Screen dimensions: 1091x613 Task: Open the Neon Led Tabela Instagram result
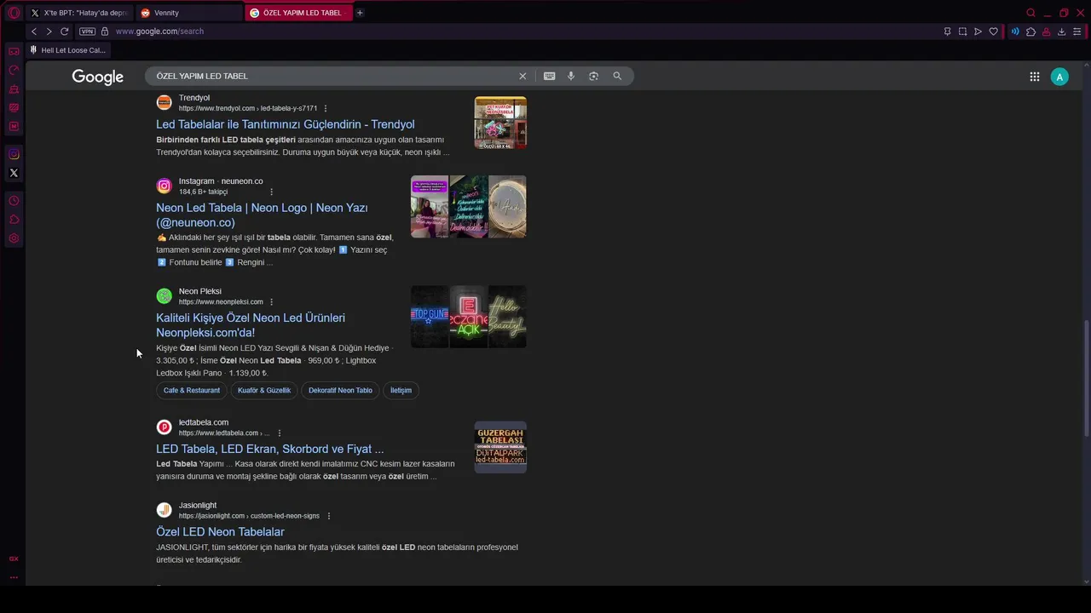click(262, 215)
